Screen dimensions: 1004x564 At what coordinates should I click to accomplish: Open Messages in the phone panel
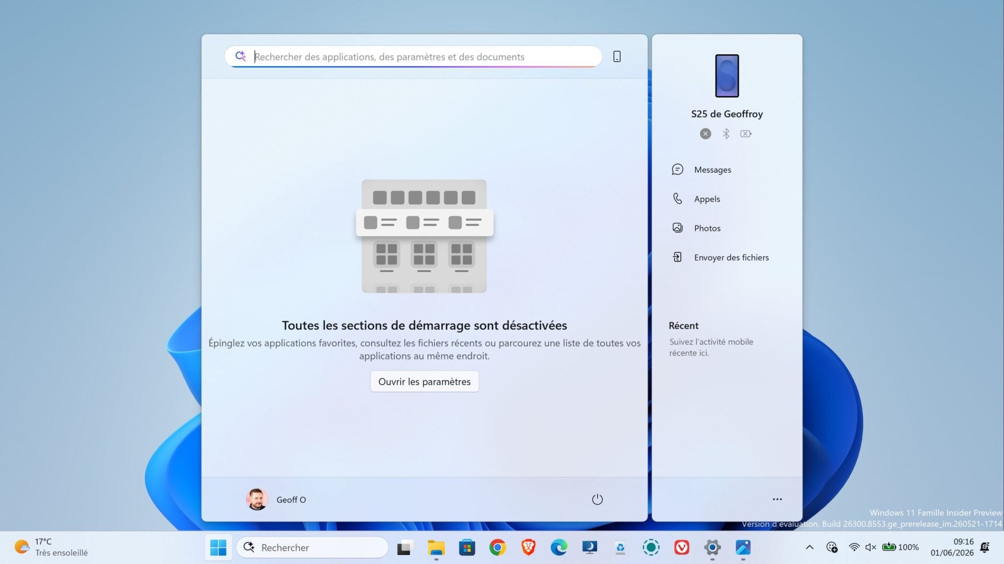(x=727, y=170)
